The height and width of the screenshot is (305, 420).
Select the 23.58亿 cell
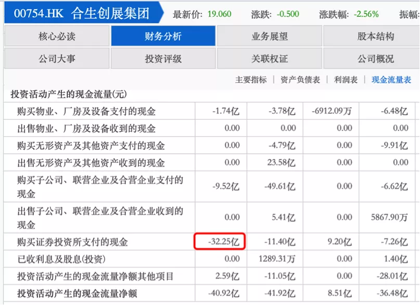[x=281, y=162]
